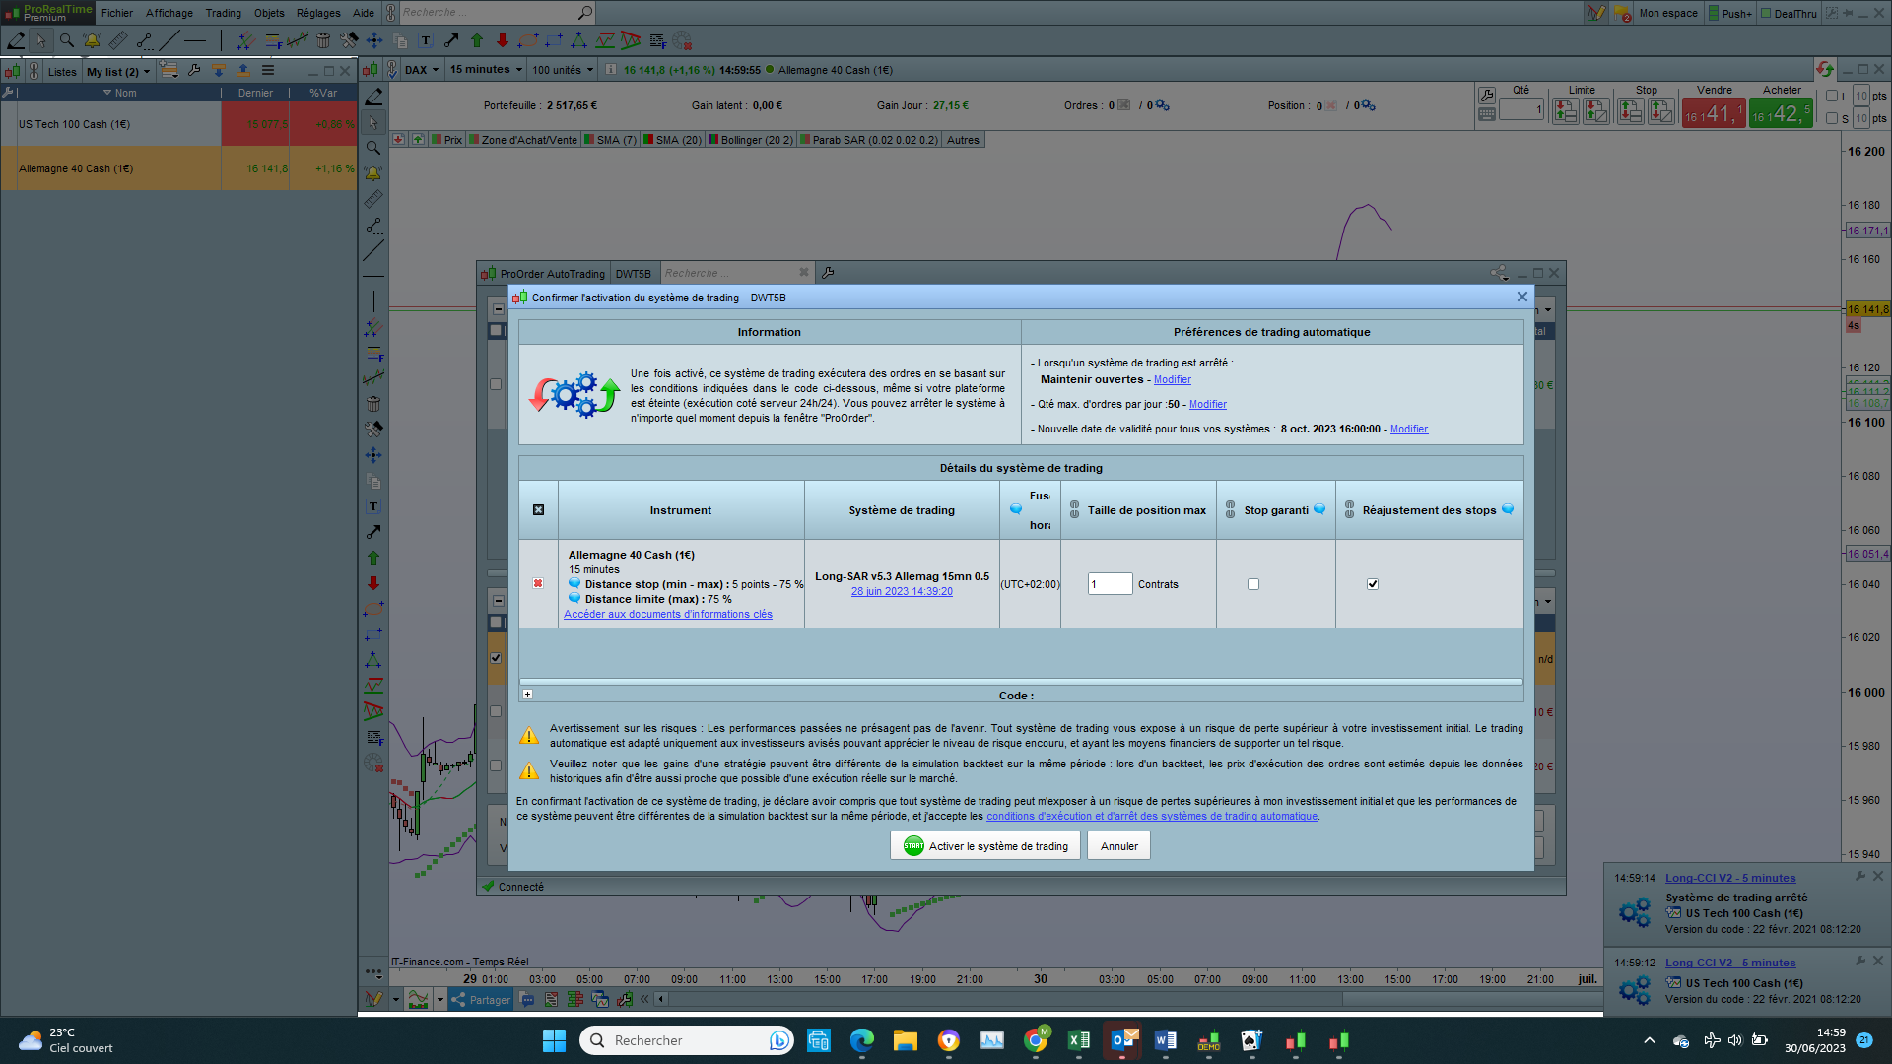The image size is (1892, 1064).
Task: Open the My list (2) dropdown
Action: tap(118, 71)
